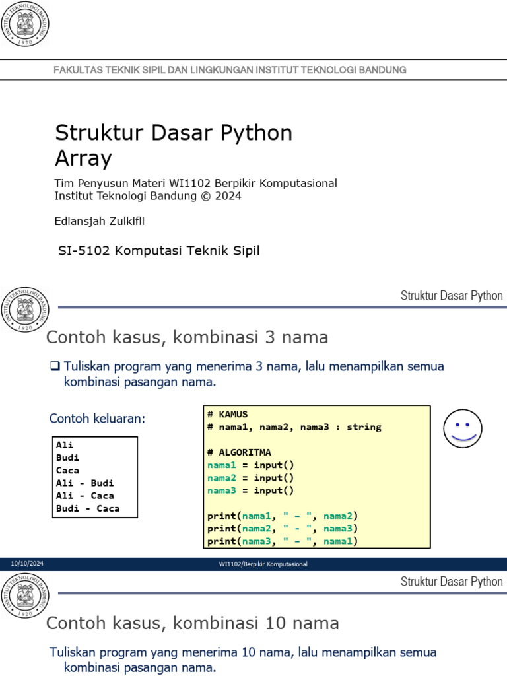Viewport: 507px width, 676px height.
Task: Click the 'Fakultas Teknik Sipil dan Lingkungan' header text
Action: click(230, 70)
